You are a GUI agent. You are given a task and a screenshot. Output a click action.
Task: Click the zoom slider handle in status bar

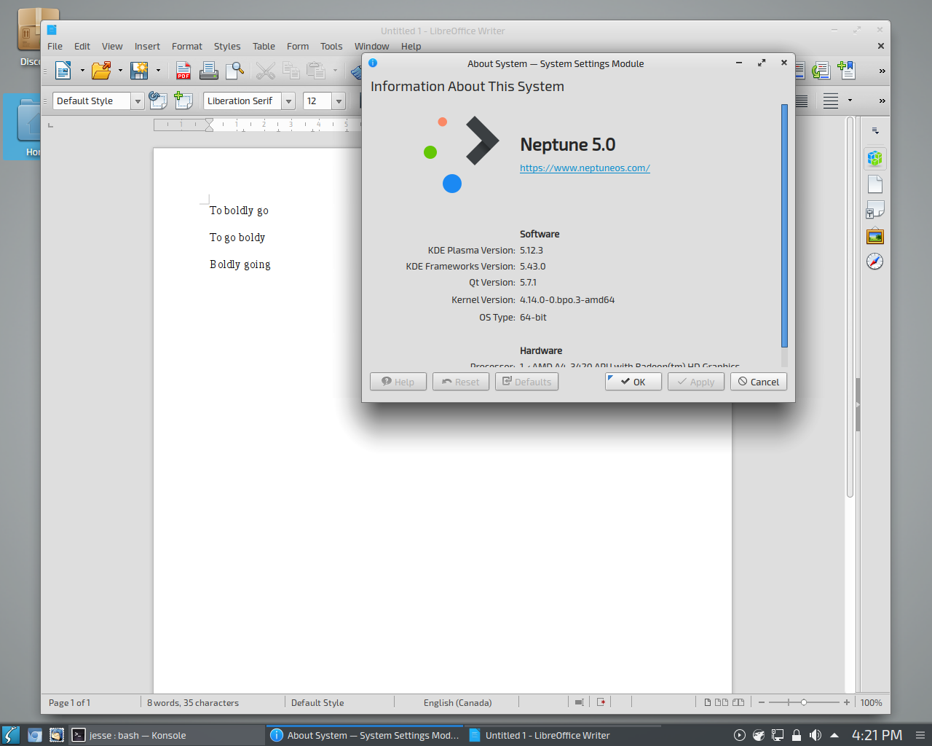804,702
